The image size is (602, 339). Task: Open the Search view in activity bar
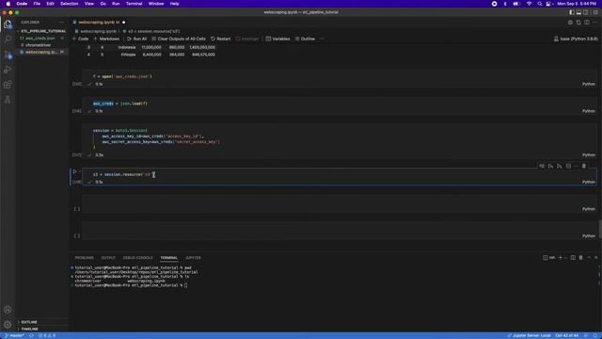click(8, 40)
